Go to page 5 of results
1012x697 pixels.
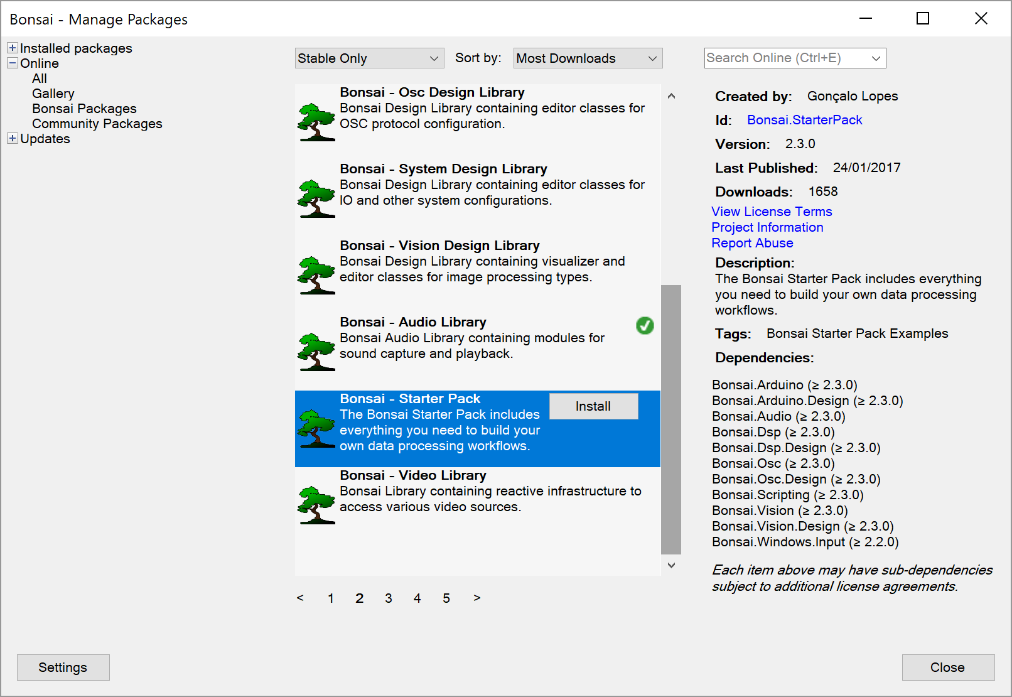pyautogui.click(x=446, y=598)
